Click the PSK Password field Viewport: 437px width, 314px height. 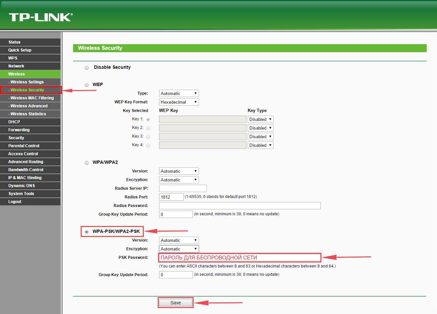coord(240,258)
